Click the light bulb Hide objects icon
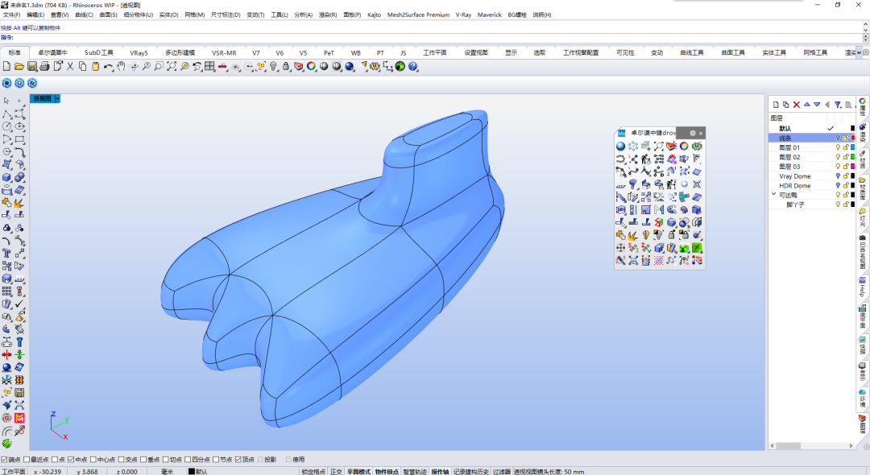The image size is (870, 475). tap(273, 67)
